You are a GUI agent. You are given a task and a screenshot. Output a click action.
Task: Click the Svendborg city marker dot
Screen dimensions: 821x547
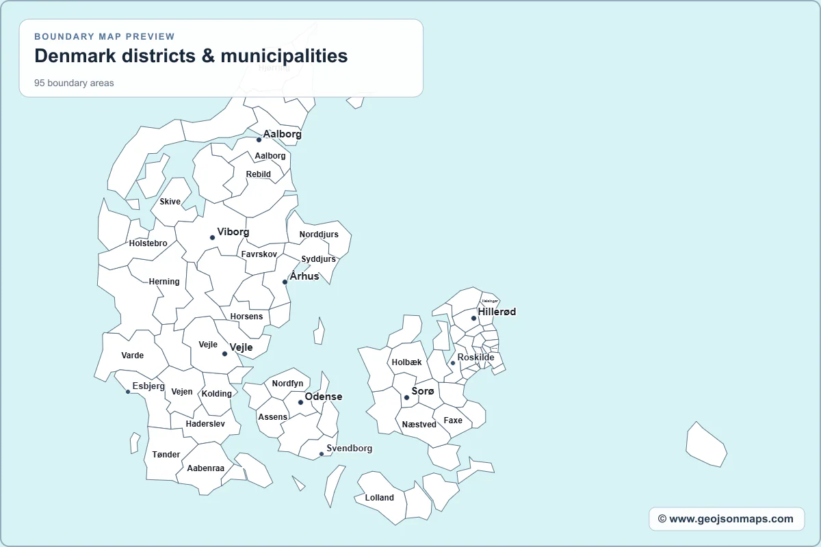pyautogui.click(x=322, y=454)
